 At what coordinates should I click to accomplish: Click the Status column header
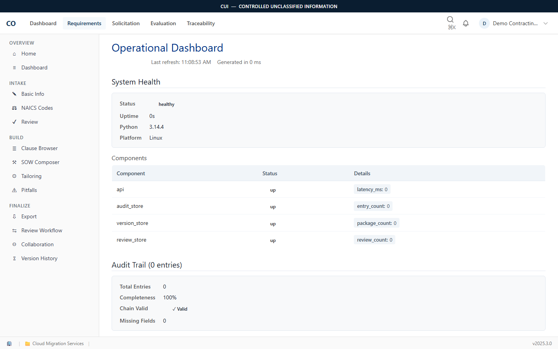click(x=270, y=173)
